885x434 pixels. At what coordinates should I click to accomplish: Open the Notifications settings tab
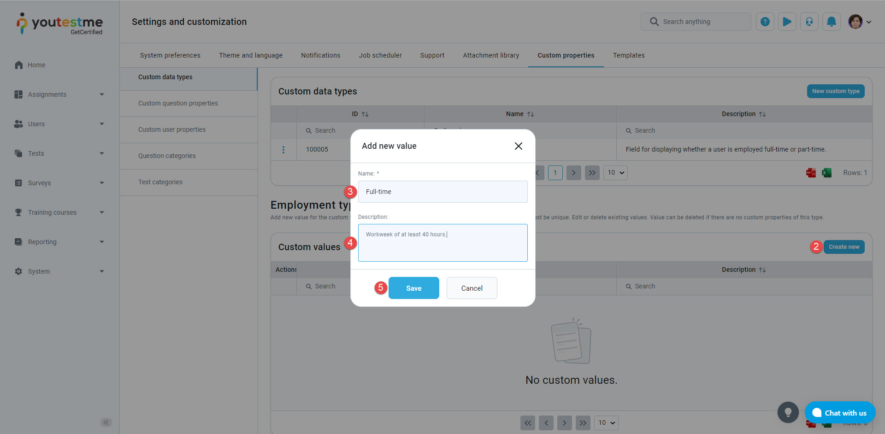tap(320, 55)
